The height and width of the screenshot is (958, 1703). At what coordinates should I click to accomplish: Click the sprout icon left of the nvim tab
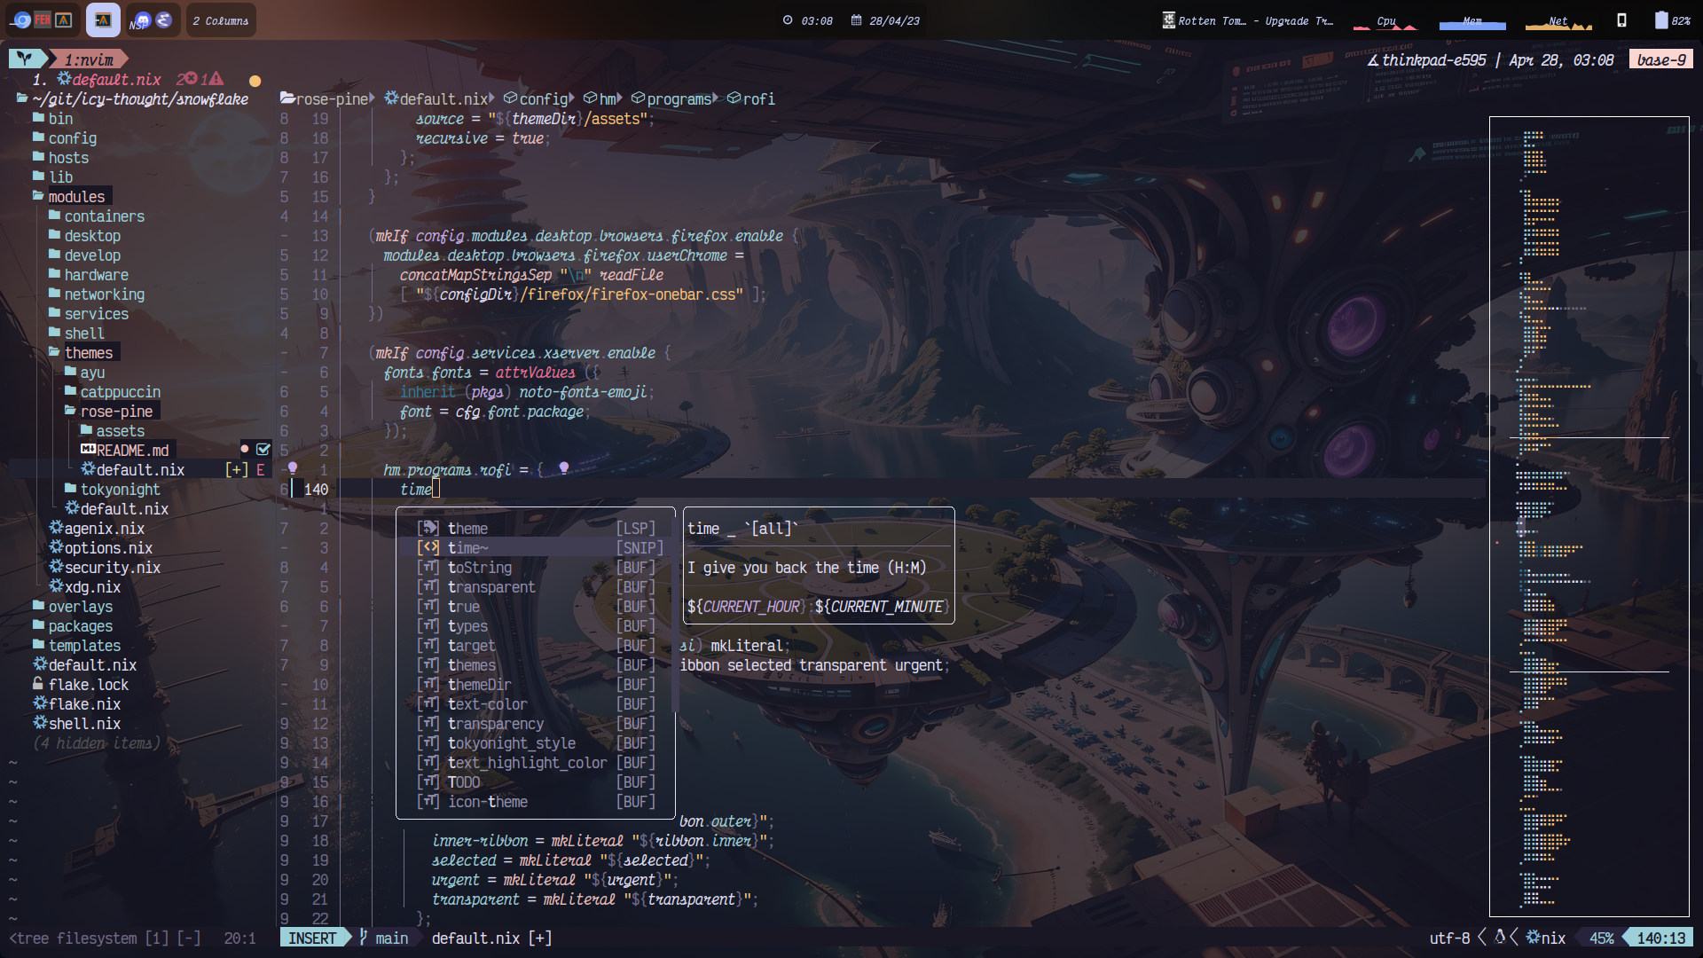(x=25, y=59)
